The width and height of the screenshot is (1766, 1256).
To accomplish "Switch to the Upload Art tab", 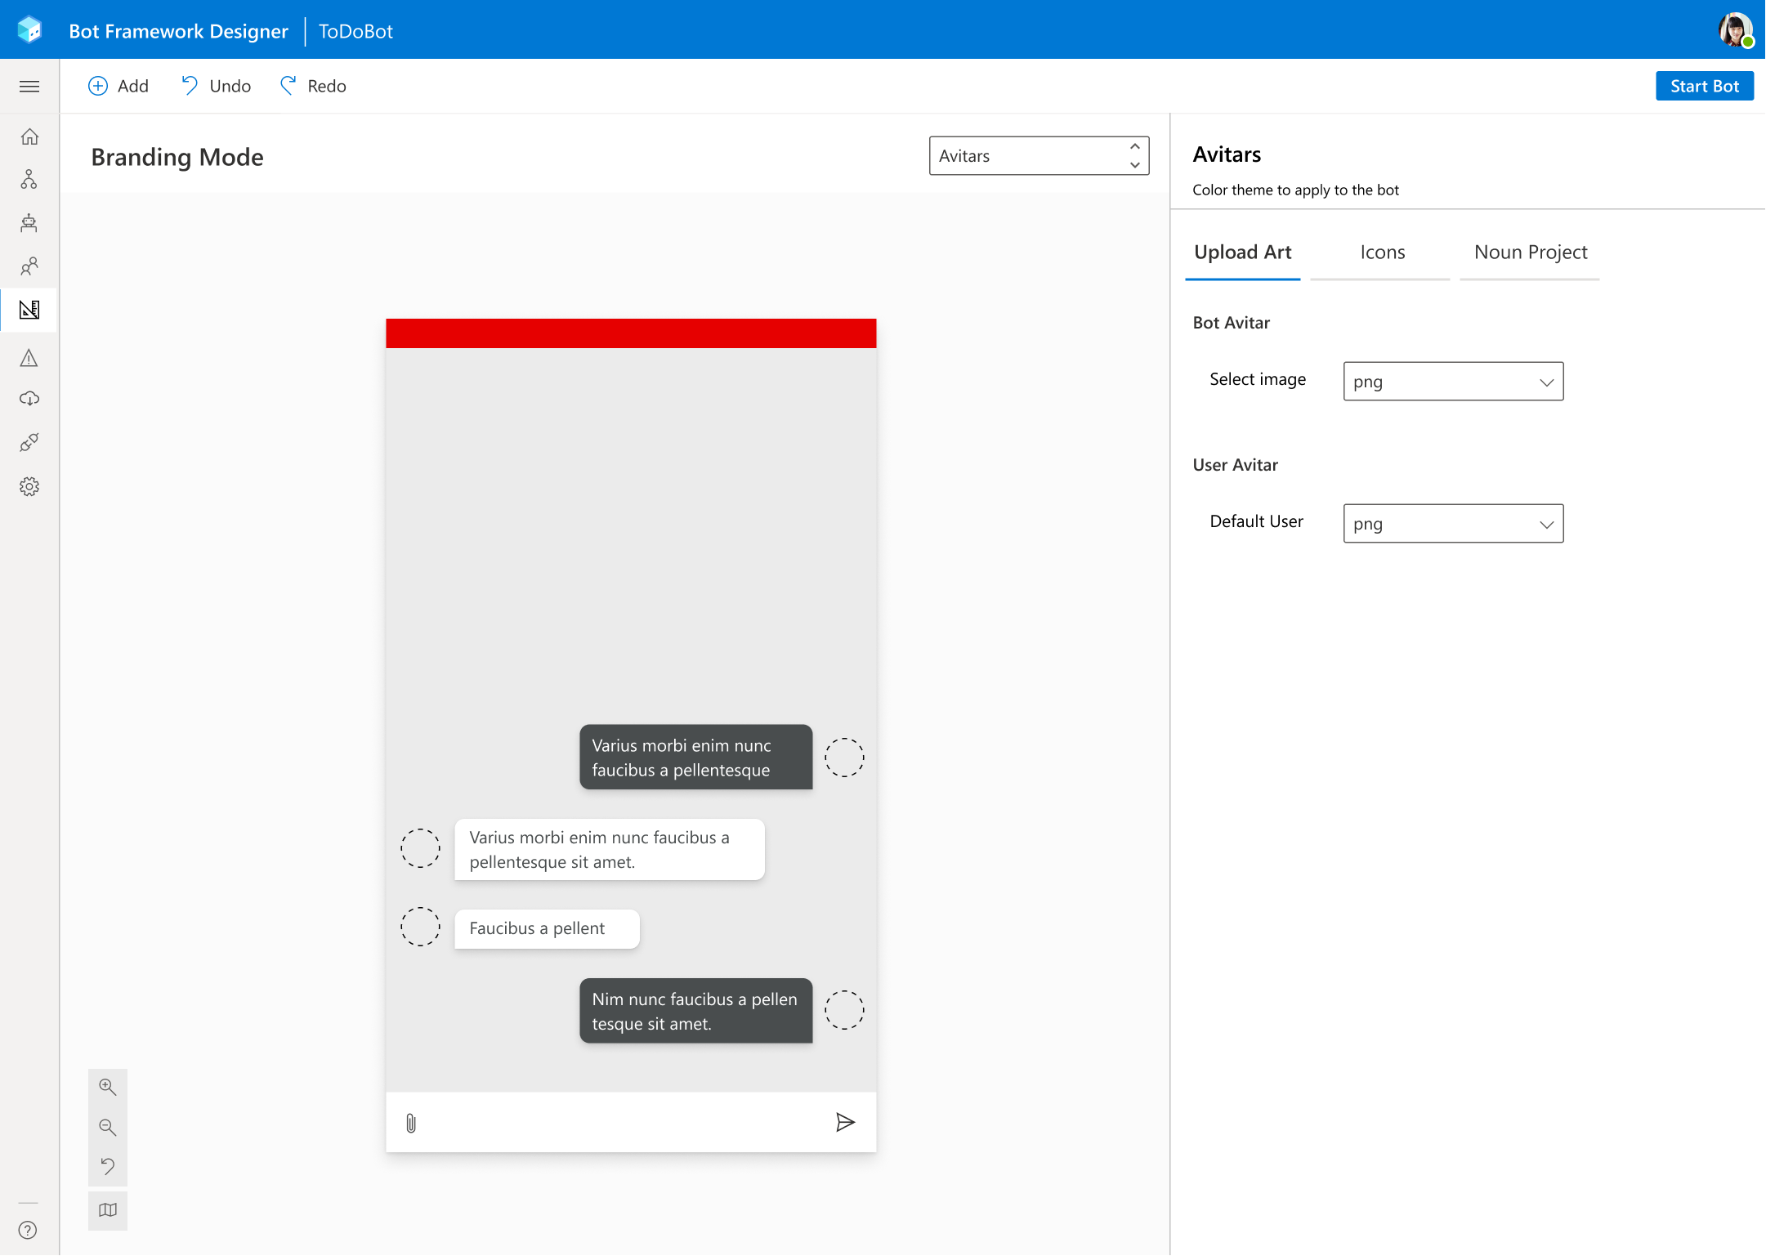I will pyautogui.click(x=1243, y=253).
